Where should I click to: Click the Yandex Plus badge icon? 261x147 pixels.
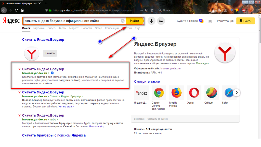(x=201, y=21)
